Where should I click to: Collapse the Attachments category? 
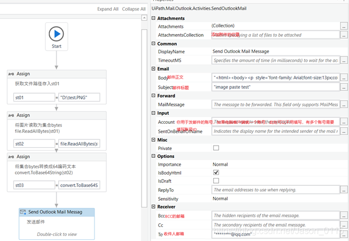(x=153, y=18)
